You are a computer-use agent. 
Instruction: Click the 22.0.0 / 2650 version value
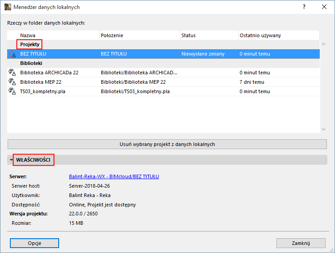(x=83, y=214)
